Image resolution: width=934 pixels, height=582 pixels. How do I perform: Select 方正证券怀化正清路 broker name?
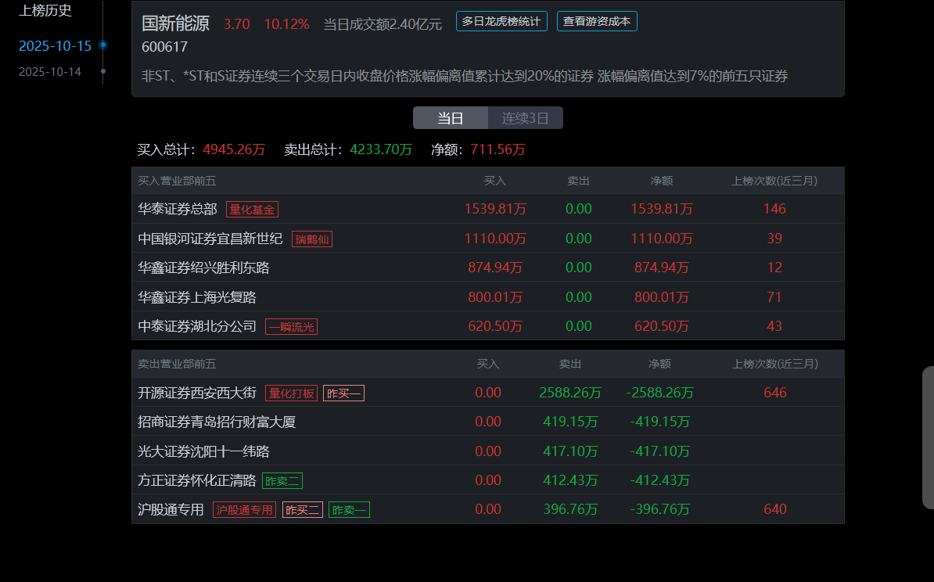tap(197, 481)
